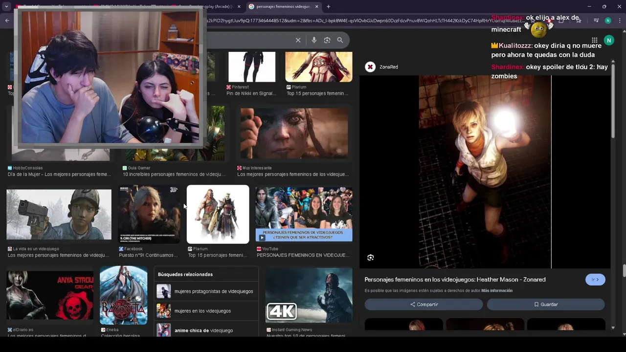
Task: Open the large Heather Mason preview image
Action: 485,172
